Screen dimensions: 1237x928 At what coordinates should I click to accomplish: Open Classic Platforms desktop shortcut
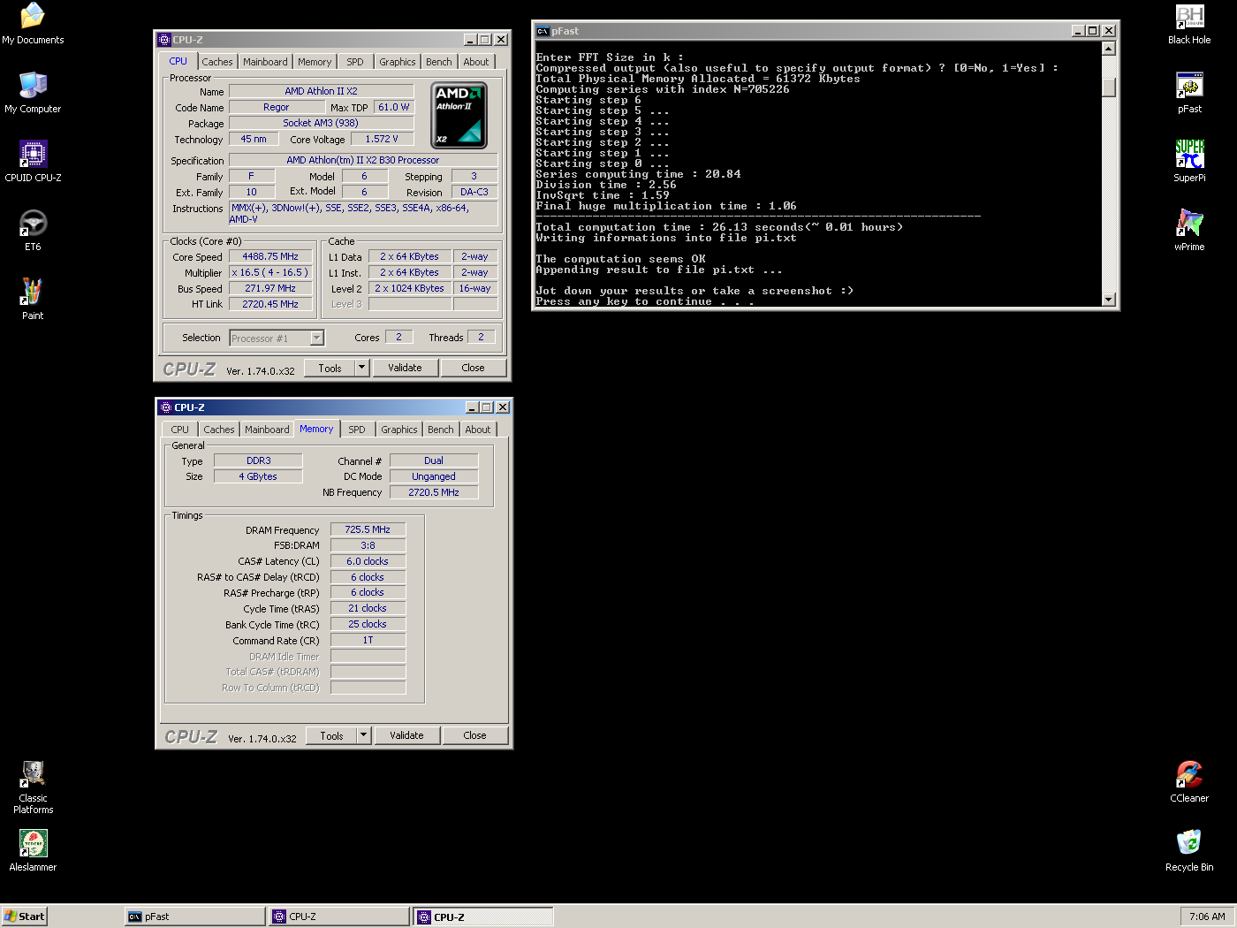tap(33, 787)
